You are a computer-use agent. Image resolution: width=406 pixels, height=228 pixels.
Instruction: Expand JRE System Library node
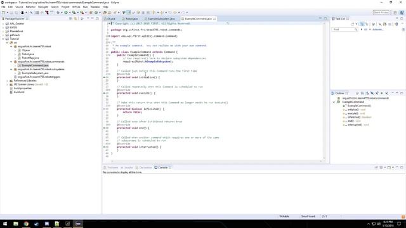7,84
